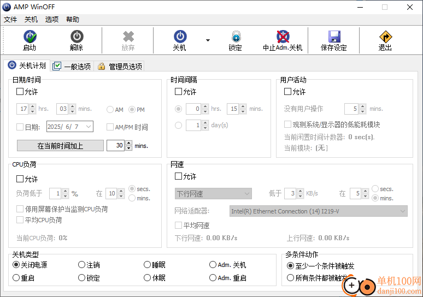Open the 帮助 menu
Viewport: 423px width, 297px height.
tap(73, 20)
